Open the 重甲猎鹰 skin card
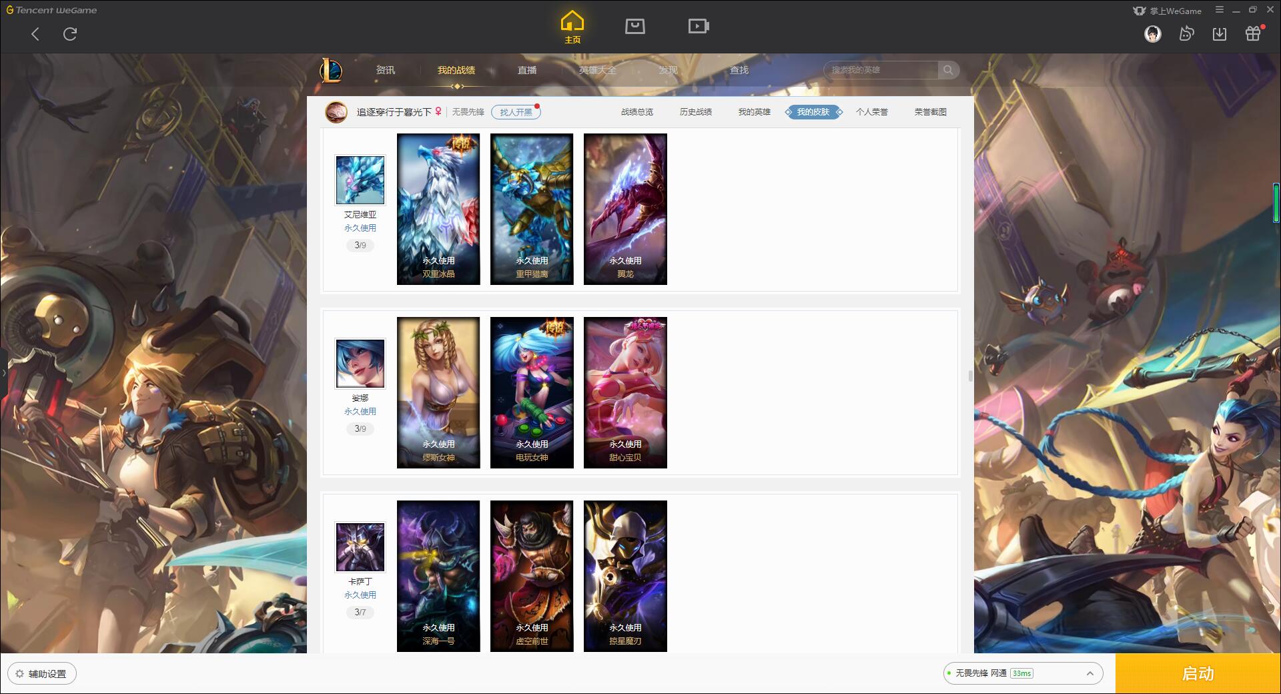1281x694 pixels. (532, 209)
